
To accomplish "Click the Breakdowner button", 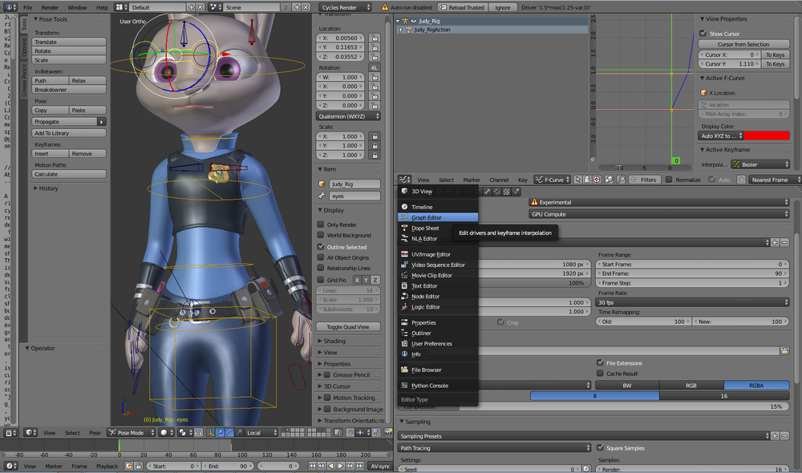I will (x=69, y=90).
